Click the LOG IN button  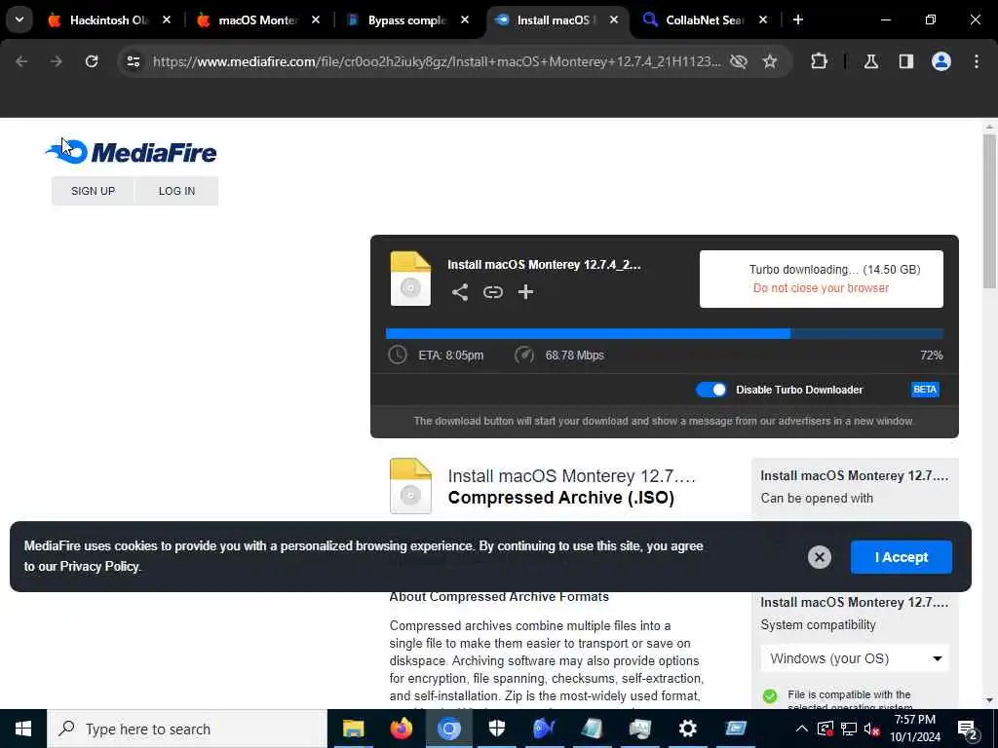click(177, 191)
